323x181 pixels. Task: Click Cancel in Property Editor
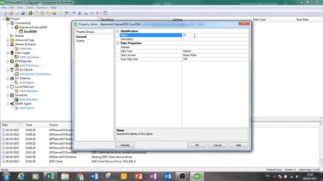218,145
